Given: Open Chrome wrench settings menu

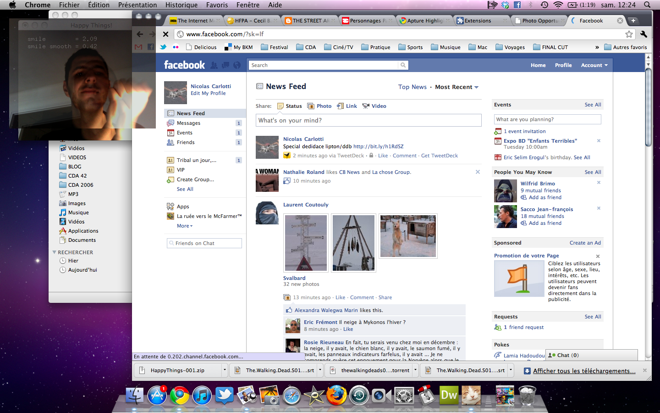Looking at the screenshot, I should 643,34.
